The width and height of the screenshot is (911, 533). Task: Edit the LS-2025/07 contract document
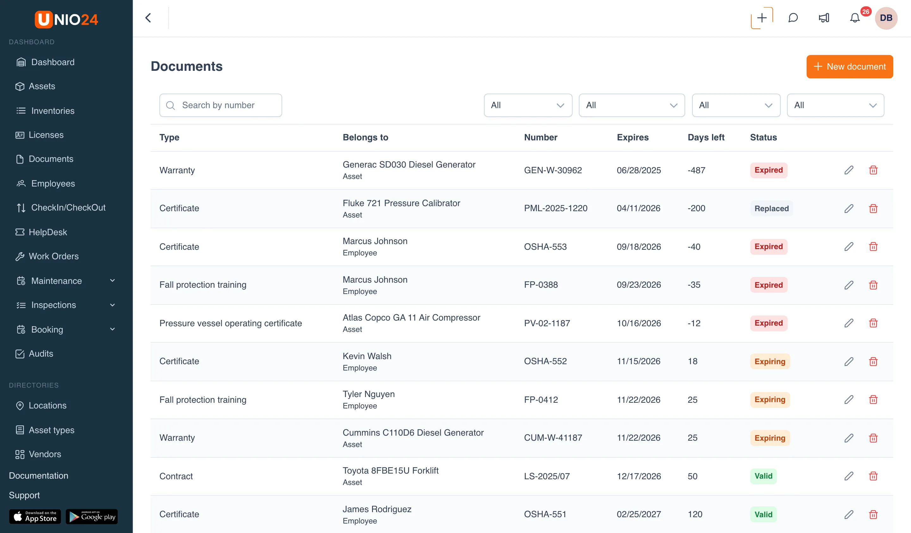pos(849,476)
